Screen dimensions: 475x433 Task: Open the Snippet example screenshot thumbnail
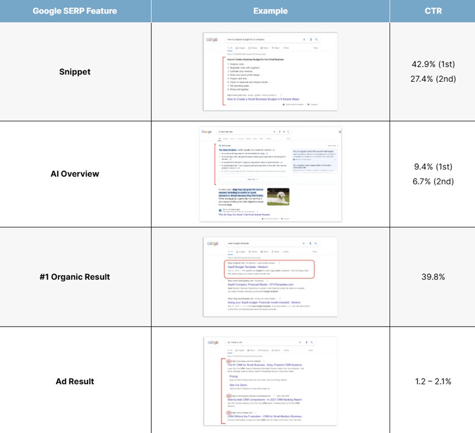pos(270,71)
